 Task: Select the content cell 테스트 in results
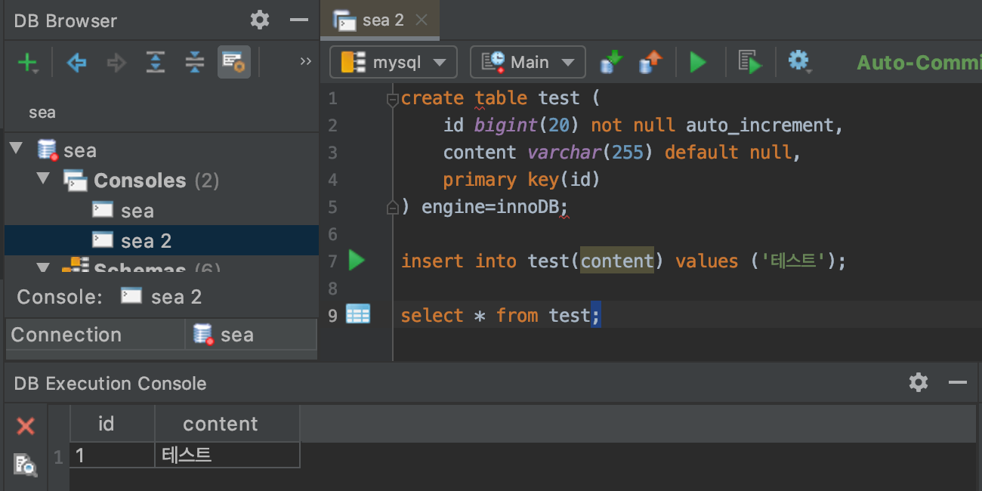tap(227, 455)
